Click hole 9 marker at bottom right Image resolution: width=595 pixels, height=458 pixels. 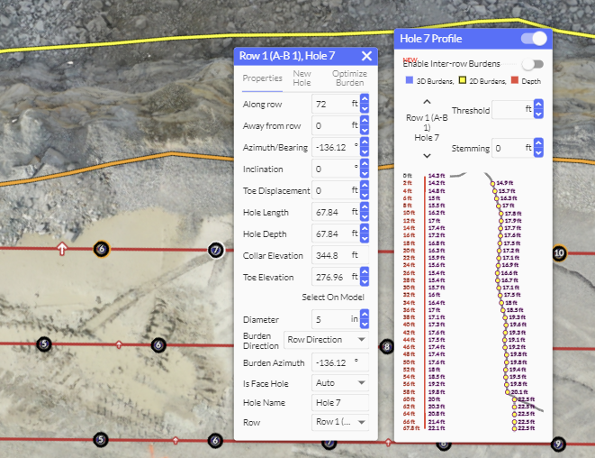(558, 444)
